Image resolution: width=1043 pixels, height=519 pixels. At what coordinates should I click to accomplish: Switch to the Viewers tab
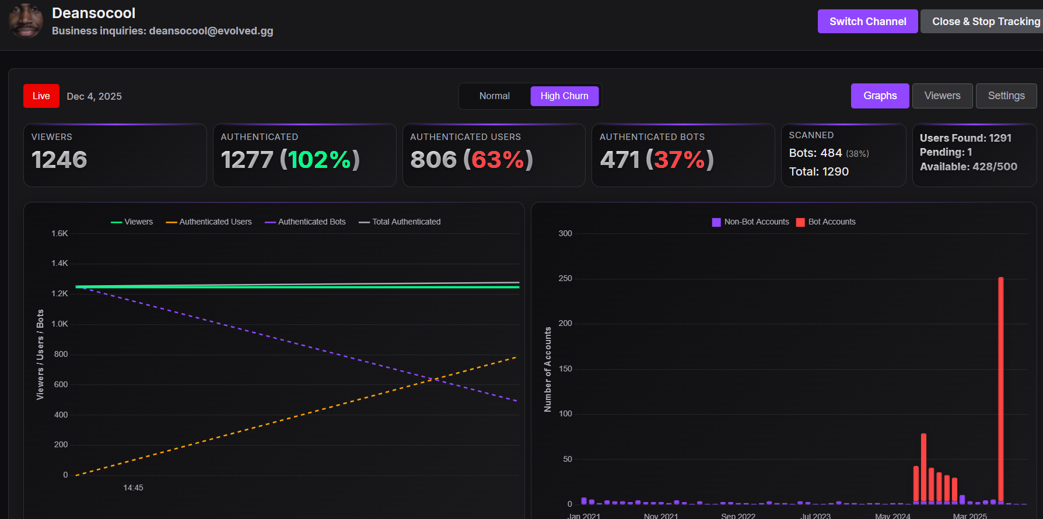[942, 96]
